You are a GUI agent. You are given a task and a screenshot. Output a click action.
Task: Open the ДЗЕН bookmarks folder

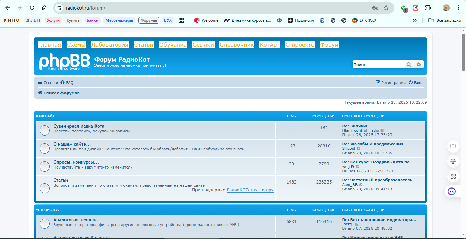coord(33,20)
